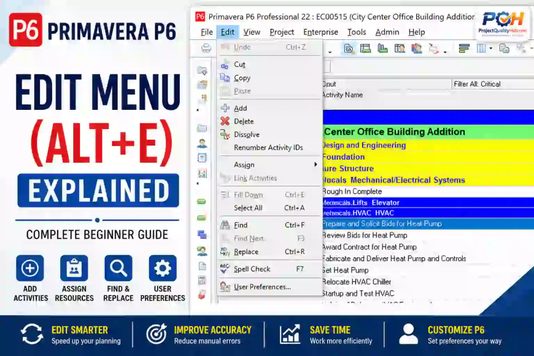The width and height of the screenshot is (534, 356).
Task: Click Renumber Activity IDs menu entry
Action: click(269, 147)
